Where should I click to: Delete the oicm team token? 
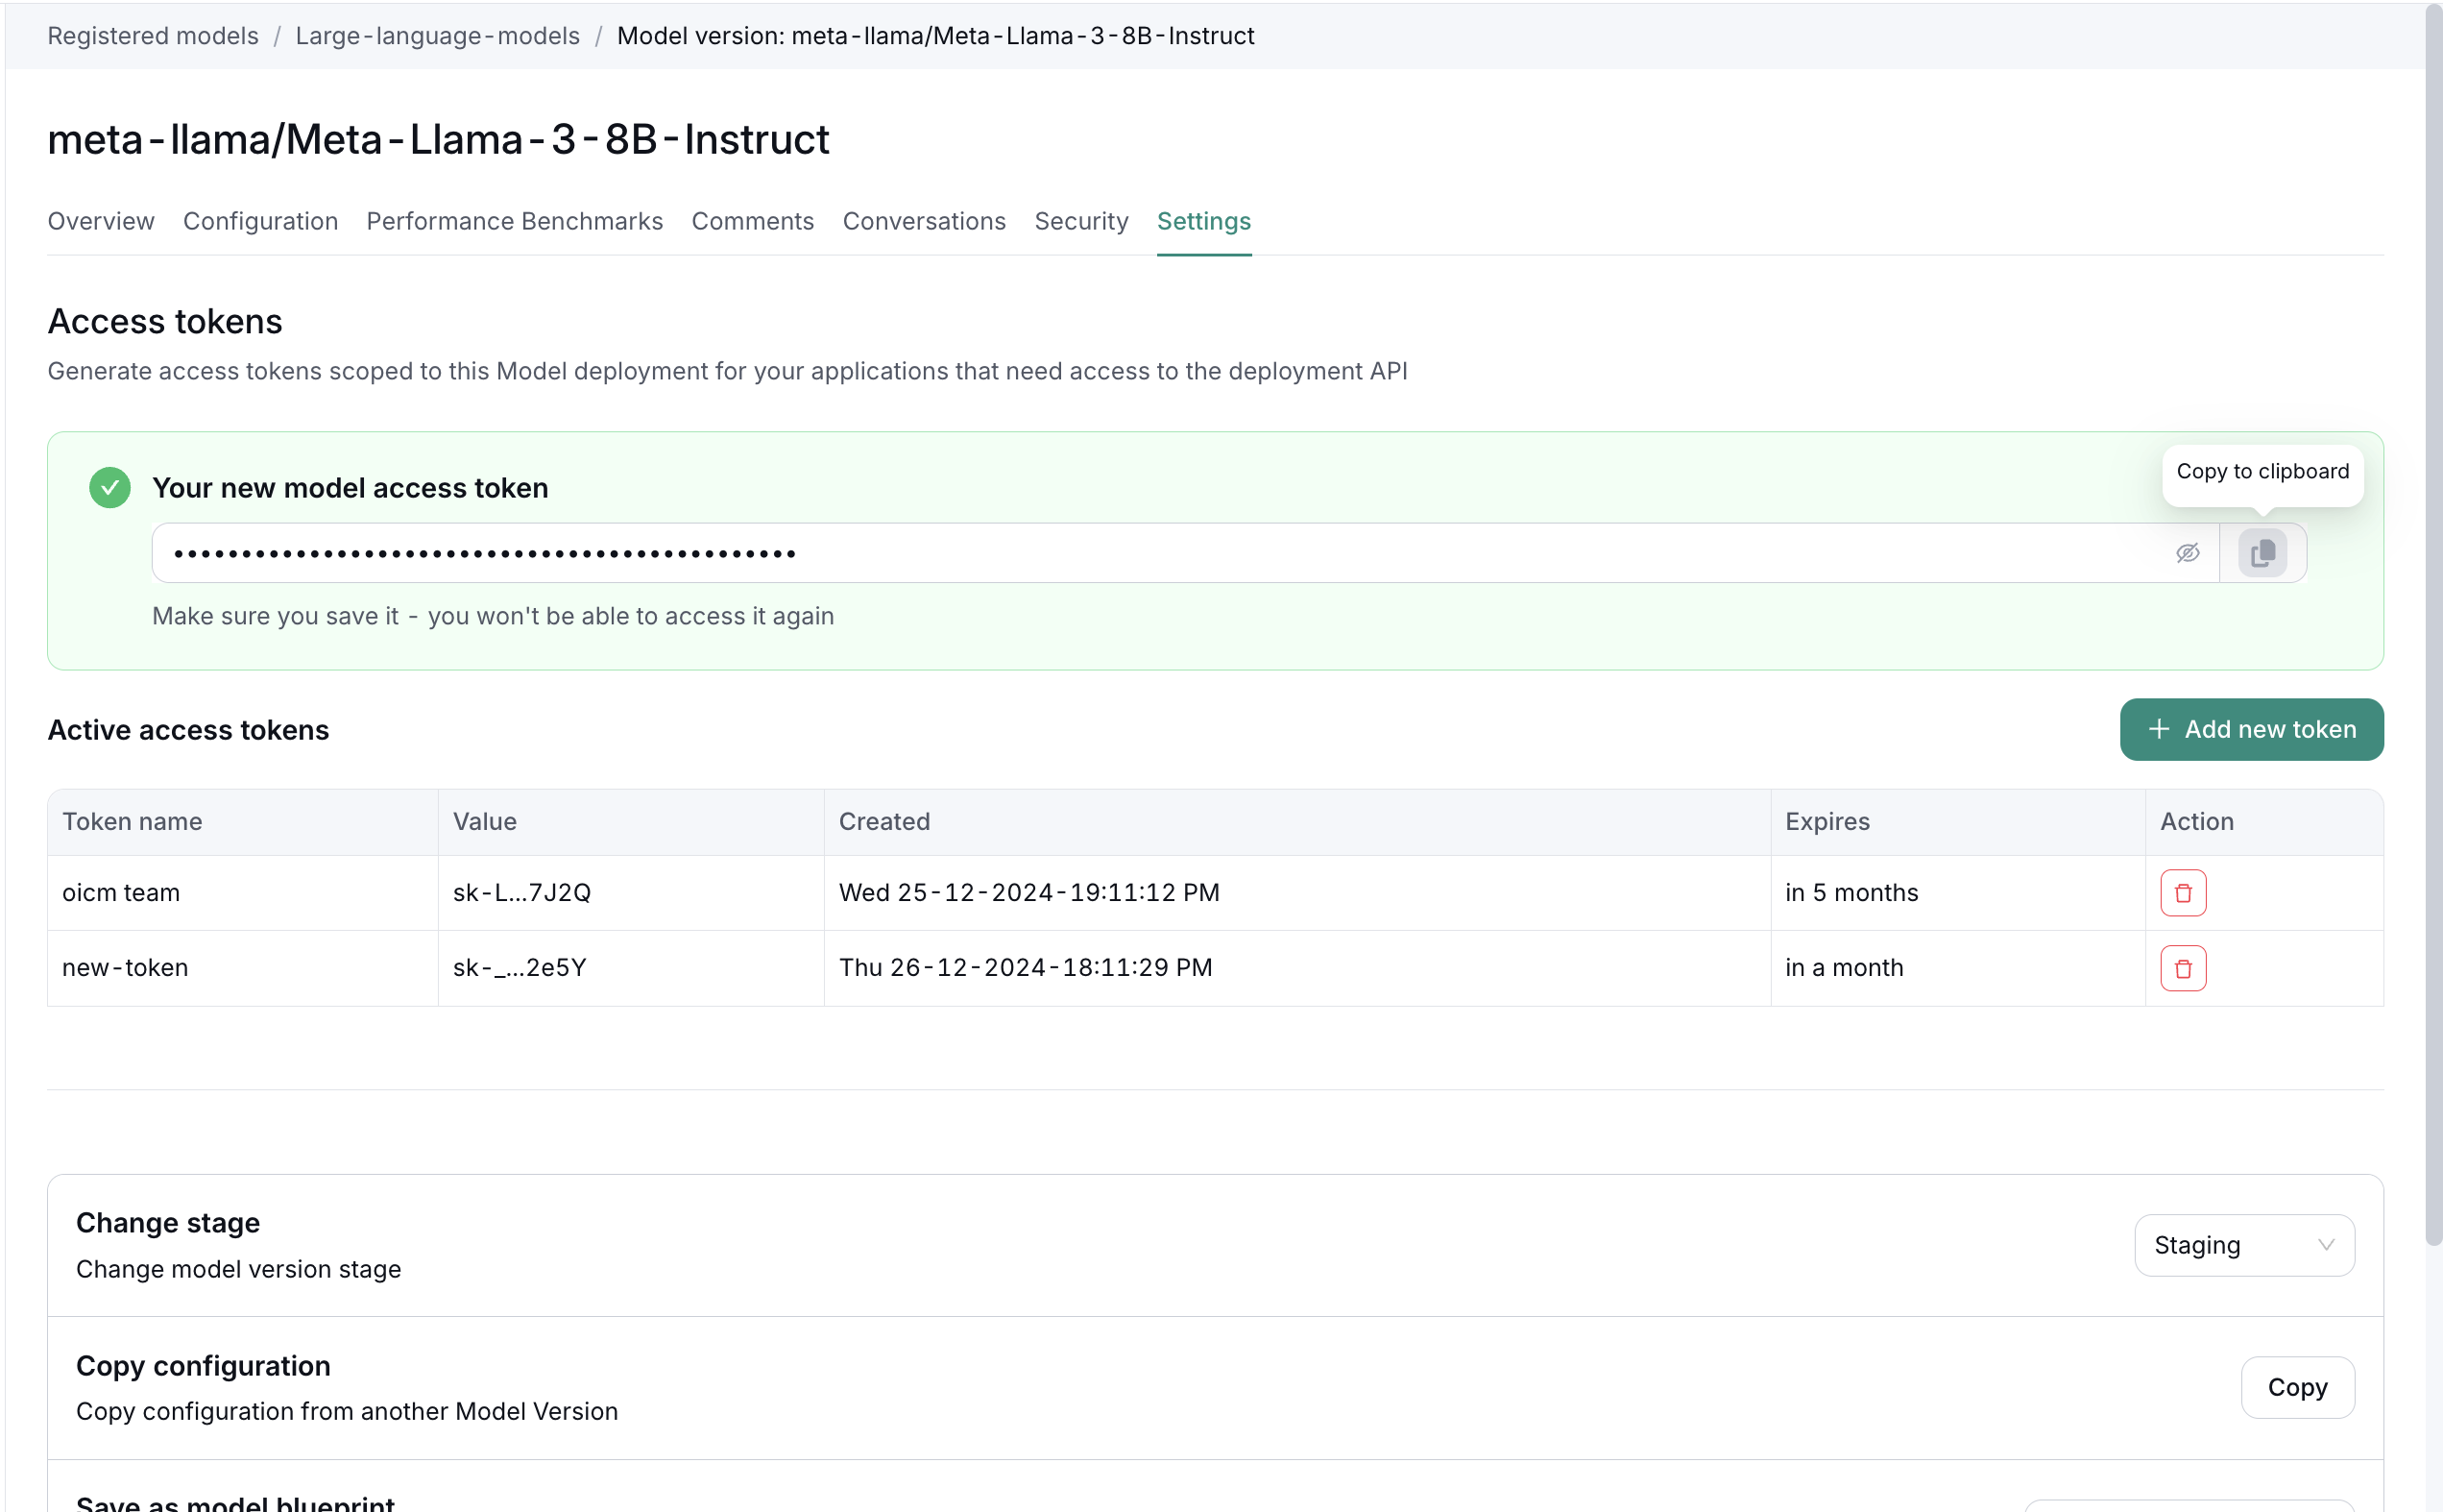pos(2182,893)
